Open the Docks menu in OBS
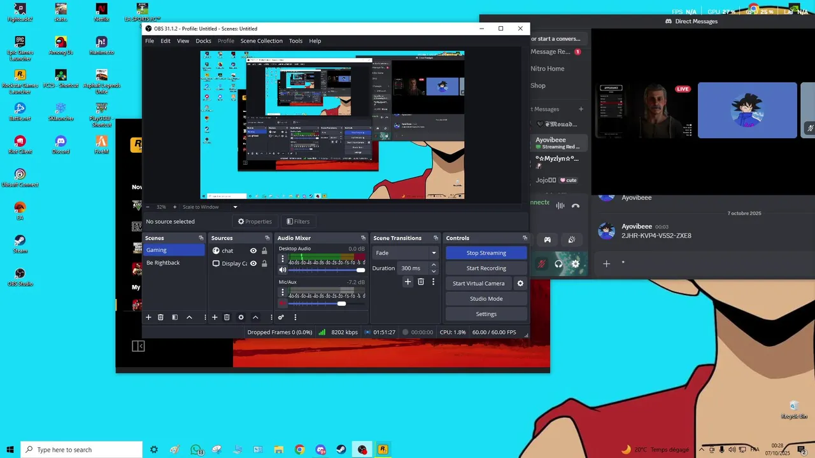The width and height of the screenshot is (815, 458). (203, 41)
